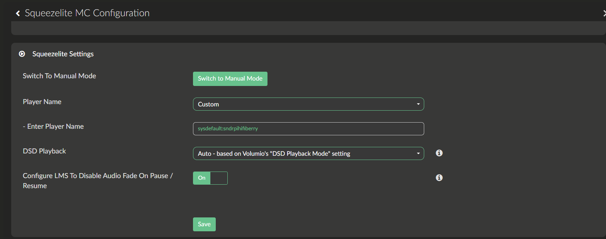Screen dimensions: 606x239
Task: Open the DSD Playback dropdown
Action: [308, 153]
